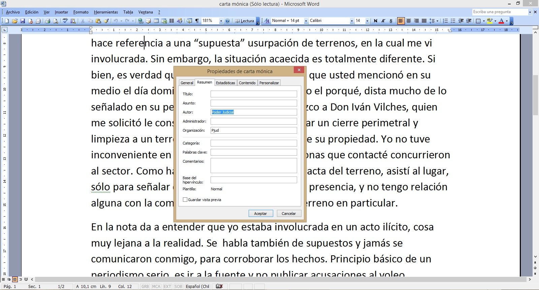Click the Español (Chil language status indicator
Screen dimensions: 539x290
[x=197, y=286]
